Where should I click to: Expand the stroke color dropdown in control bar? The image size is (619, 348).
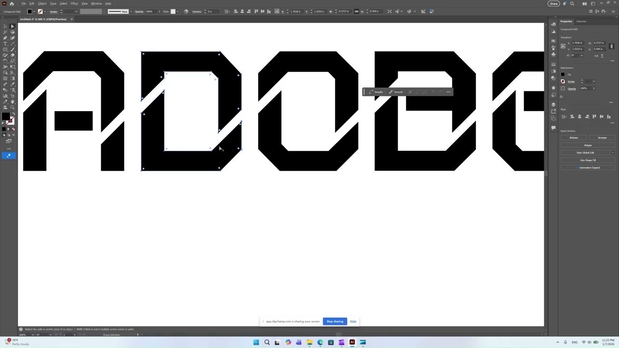45,11
